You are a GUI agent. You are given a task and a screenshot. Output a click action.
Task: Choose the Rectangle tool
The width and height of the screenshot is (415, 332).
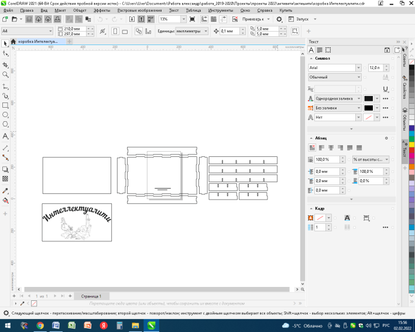point(5,105)
